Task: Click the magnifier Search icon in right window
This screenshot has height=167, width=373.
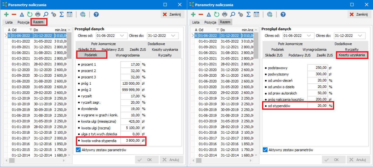Action: coord(232,14)
